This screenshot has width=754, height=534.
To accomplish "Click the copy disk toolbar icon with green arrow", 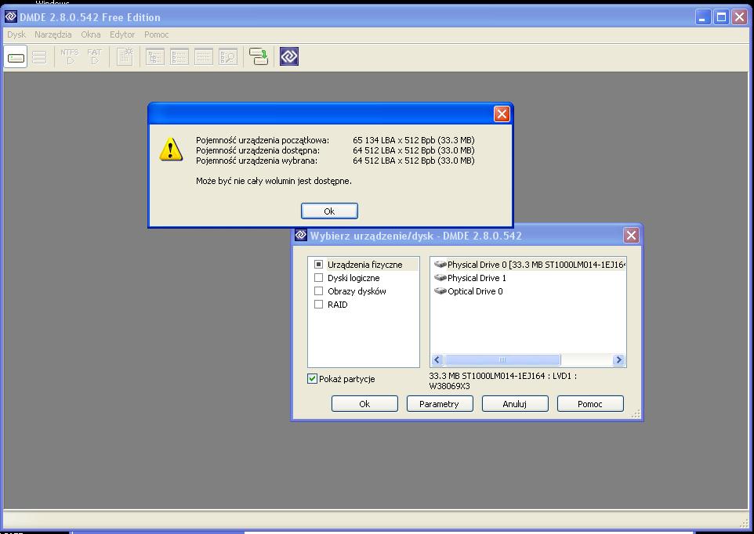I will (259, 56).
